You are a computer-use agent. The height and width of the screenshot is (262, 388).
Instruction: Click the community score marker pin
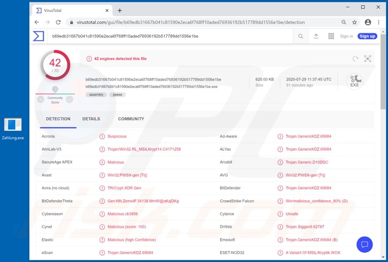[x=55, y=89]
